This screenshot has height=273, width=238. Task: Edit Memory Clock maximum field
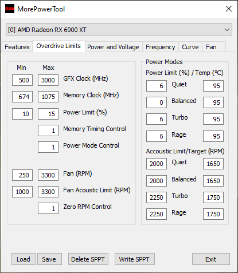(x=48, y=97)
